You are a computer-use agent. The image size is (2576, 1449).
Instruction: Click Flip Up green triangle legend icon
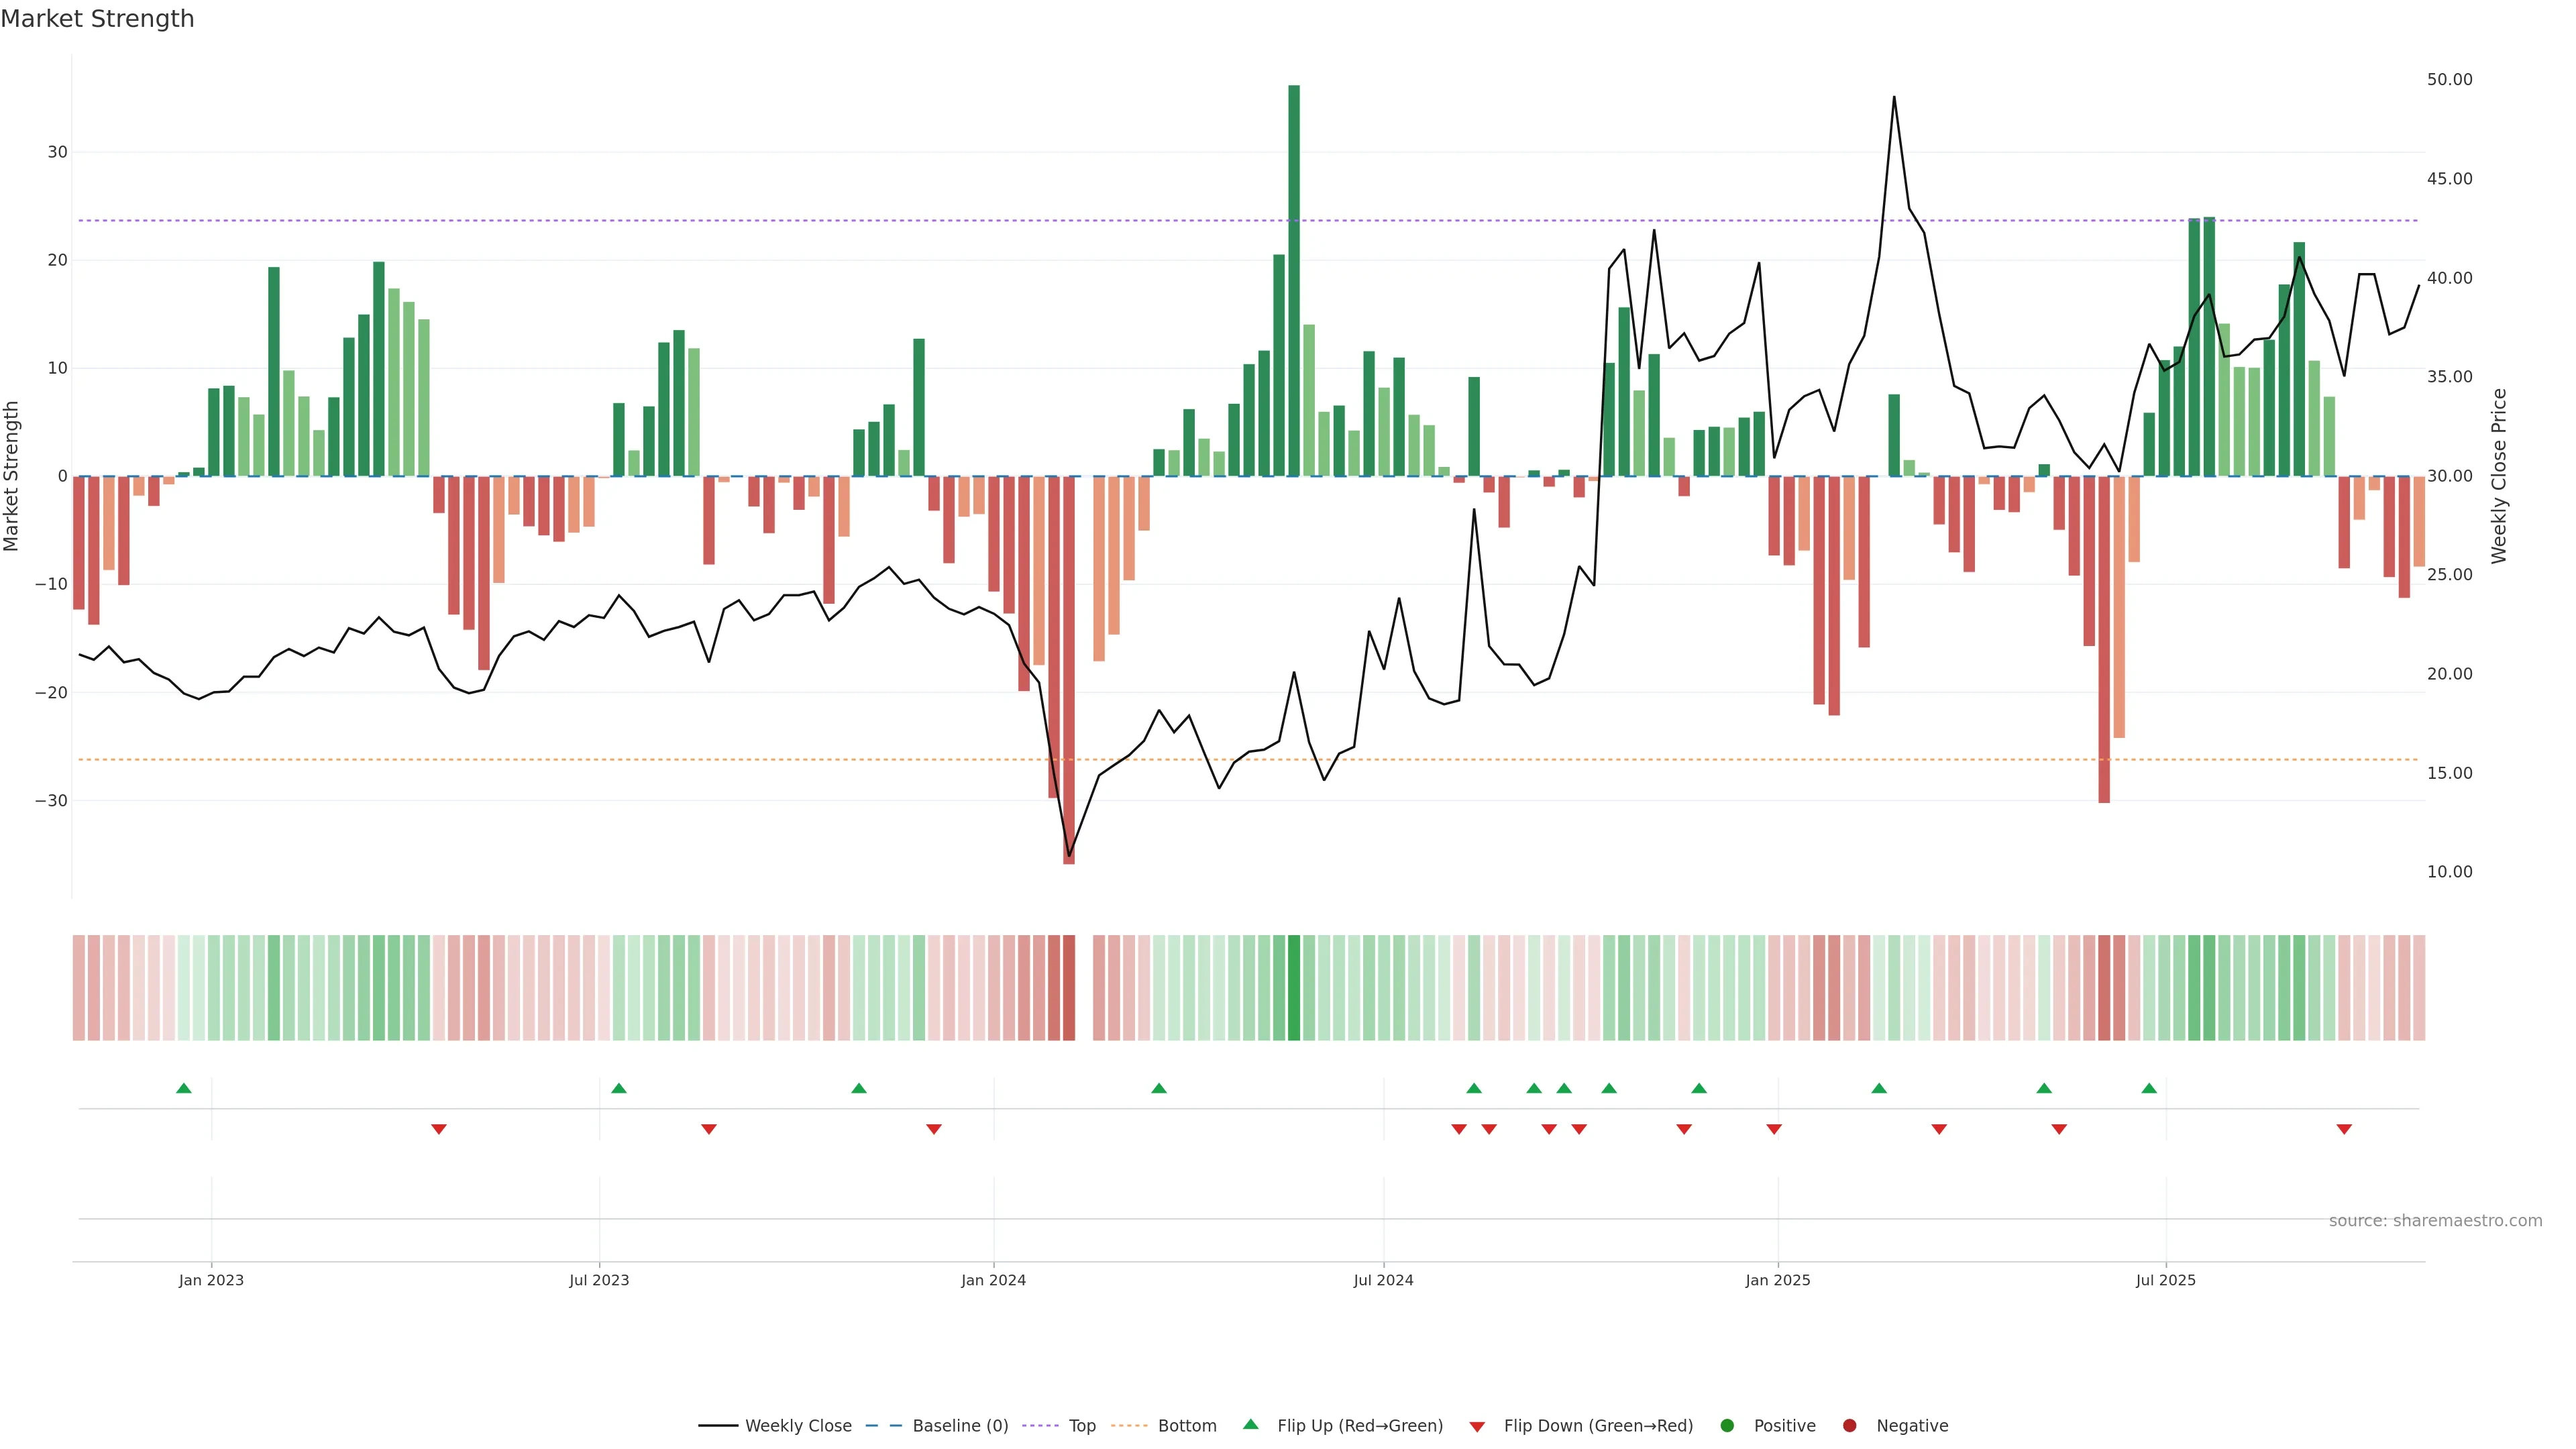point(1250,1424)
